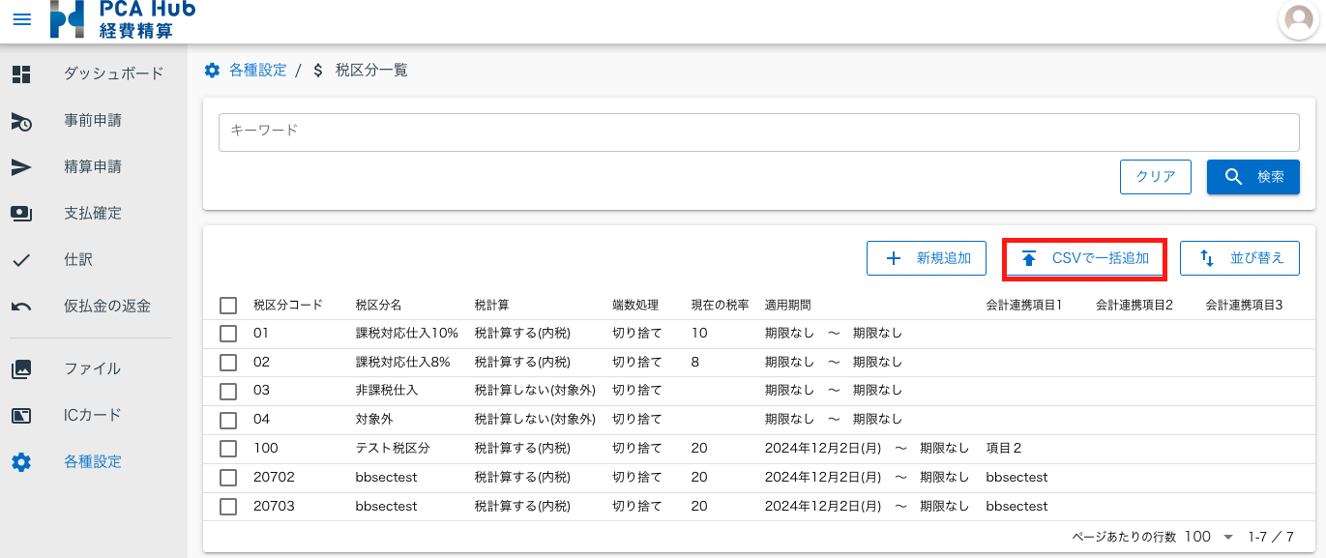Viewport: 1326px width, 558px height.
Task: Click 税計算しない(対象外) in row 03
Action: [535, 391]
